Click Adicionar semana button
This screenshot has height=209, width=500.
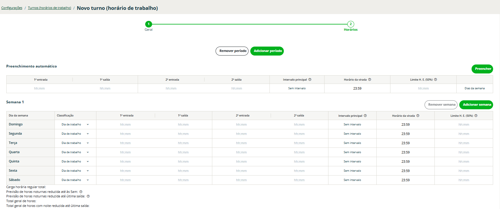point(476,105)
